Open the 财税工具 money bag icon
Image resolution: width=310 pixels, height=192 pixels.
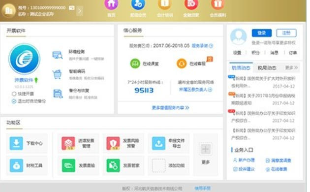[x=16, y=165]
